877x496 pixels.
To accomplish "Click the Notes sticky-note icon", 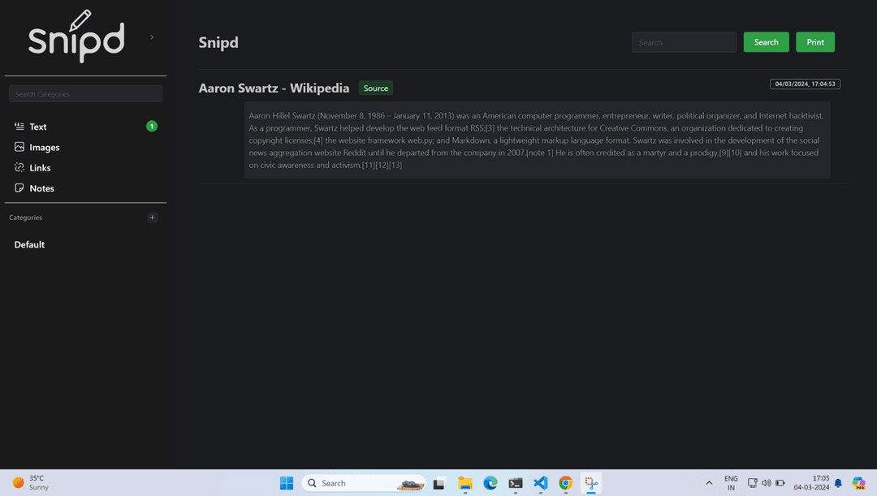I will pyautogui.click(x=19, y=188).
